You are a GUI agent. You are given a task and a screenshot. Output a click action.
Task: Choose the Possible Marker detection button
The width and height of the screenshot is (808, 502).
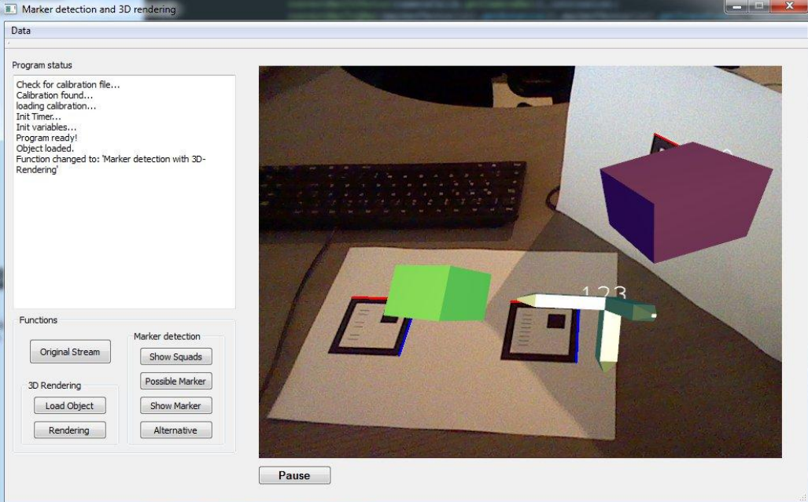click(175, 382)
